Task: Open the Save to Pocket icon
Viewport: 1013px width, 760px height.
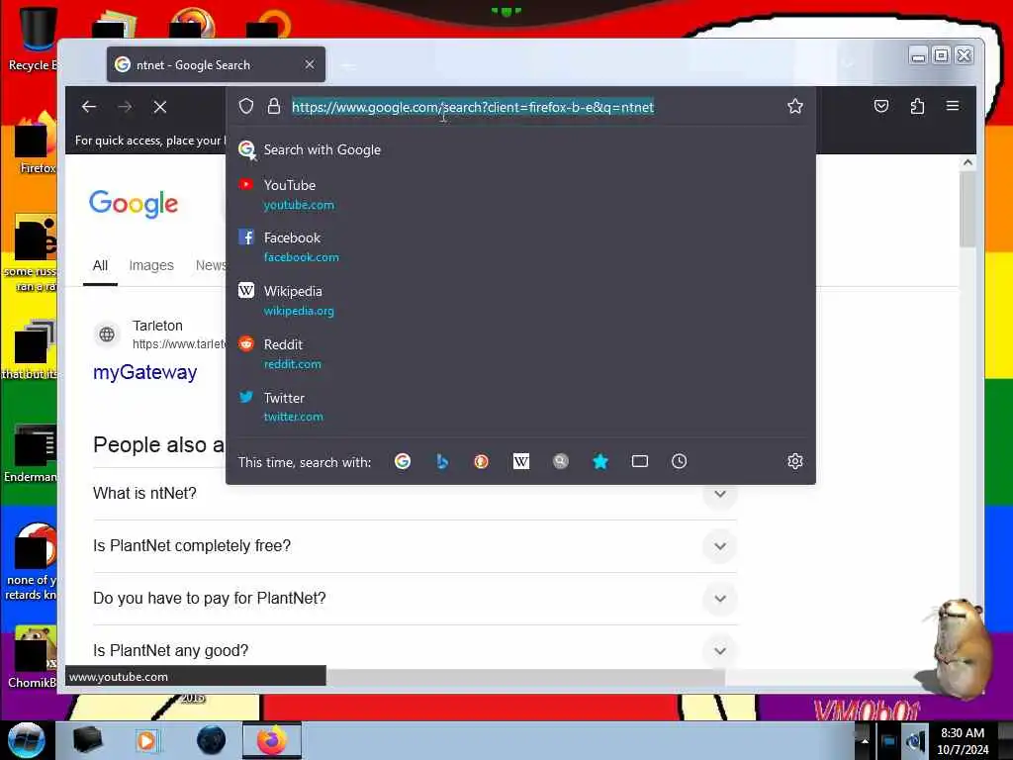Action: [x=881, y=106]
